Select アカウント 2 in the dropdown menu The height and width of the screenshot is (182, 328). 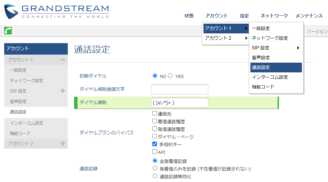pos(218,38)
